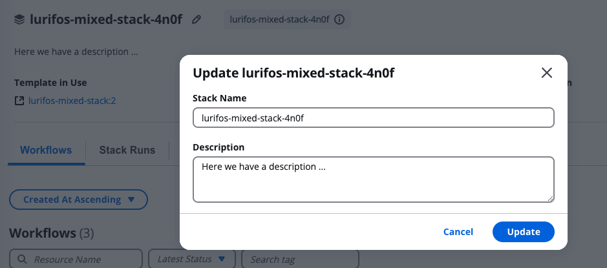Open the lurifos-mixed-stack:2 template link

[72, 101]
